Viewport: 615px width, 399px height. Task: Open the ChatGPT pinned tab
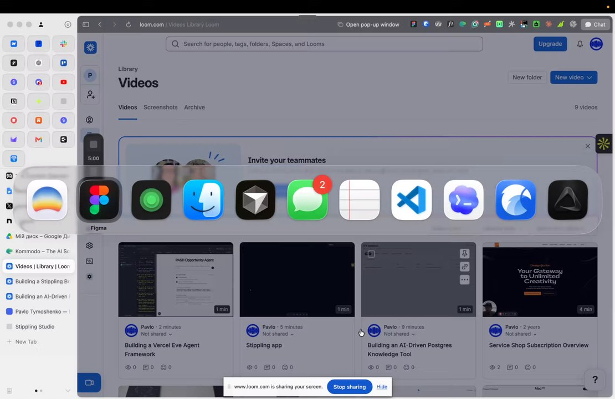click(x=38, y=63)
